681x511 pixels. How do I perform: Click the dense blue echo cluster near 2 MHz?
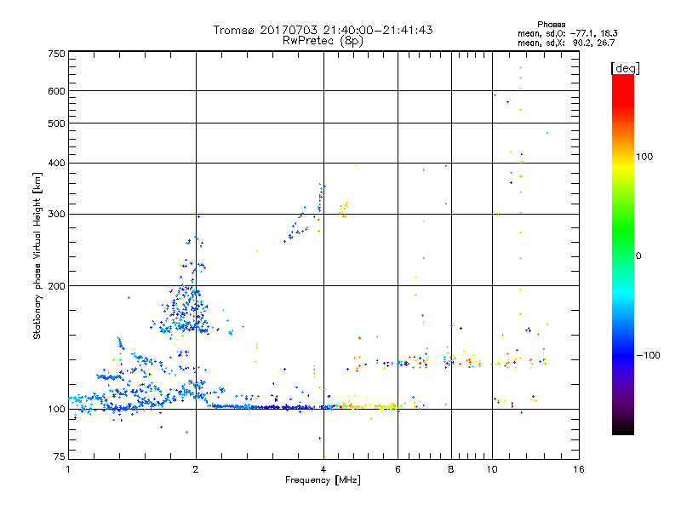click(x=186, y=311)
